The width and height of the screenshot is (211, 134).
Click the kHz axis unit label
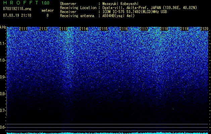tap(3, 27)
